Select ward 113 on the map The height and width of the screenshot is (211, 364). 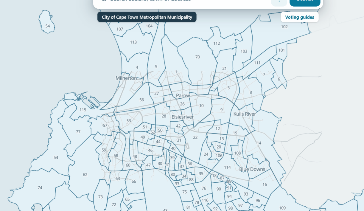pos(133,42)
